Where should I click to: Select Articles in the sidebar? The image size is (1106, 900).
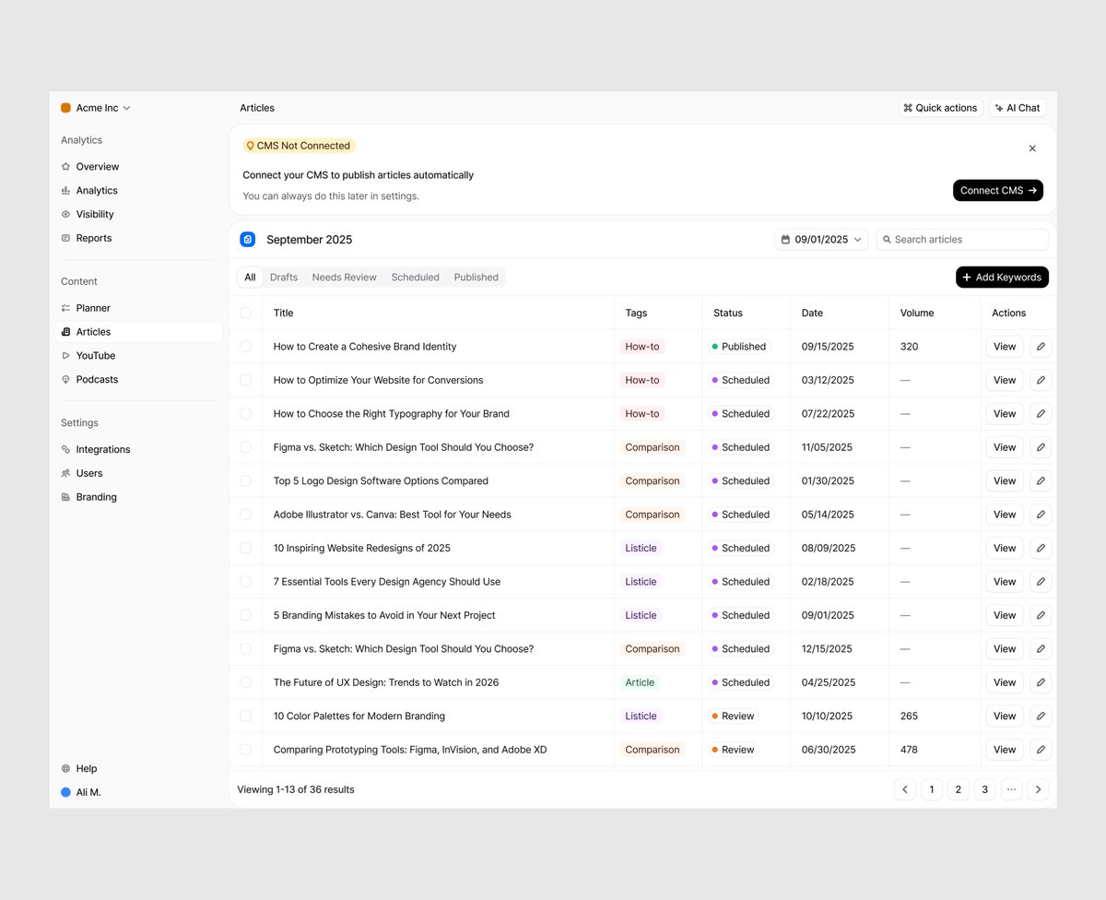point(138,332)
